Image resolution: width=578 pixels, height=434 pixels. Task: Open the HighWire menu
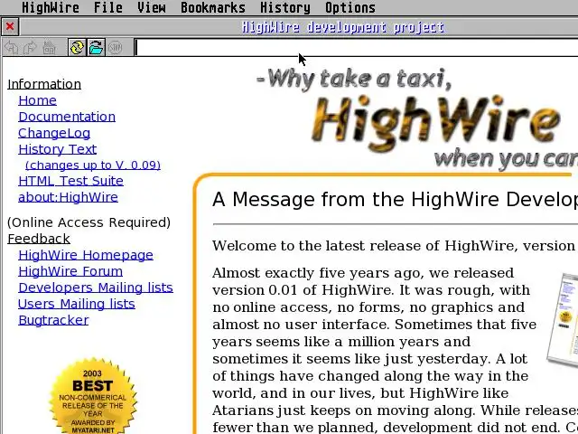pyautogui.click(x=51, y=7)
